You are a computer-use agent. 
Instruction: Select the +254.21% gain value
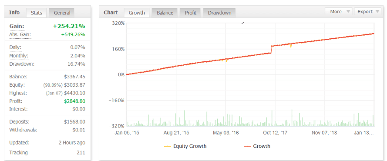[x=69, y=26]
